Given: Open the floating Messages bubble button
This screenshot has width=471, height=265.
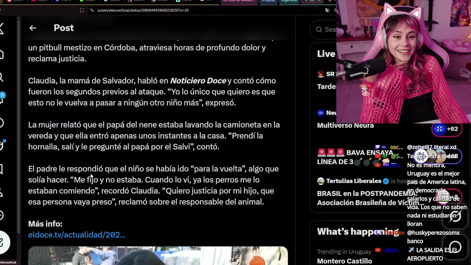Looking at the screenshot, I should [x=455, y=247].
